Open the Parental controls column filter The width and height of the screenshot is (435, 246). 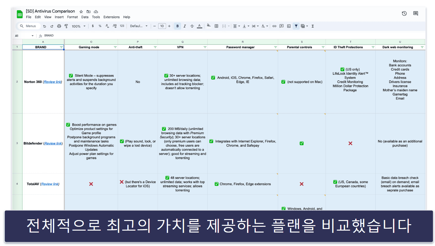click(323, 47)
